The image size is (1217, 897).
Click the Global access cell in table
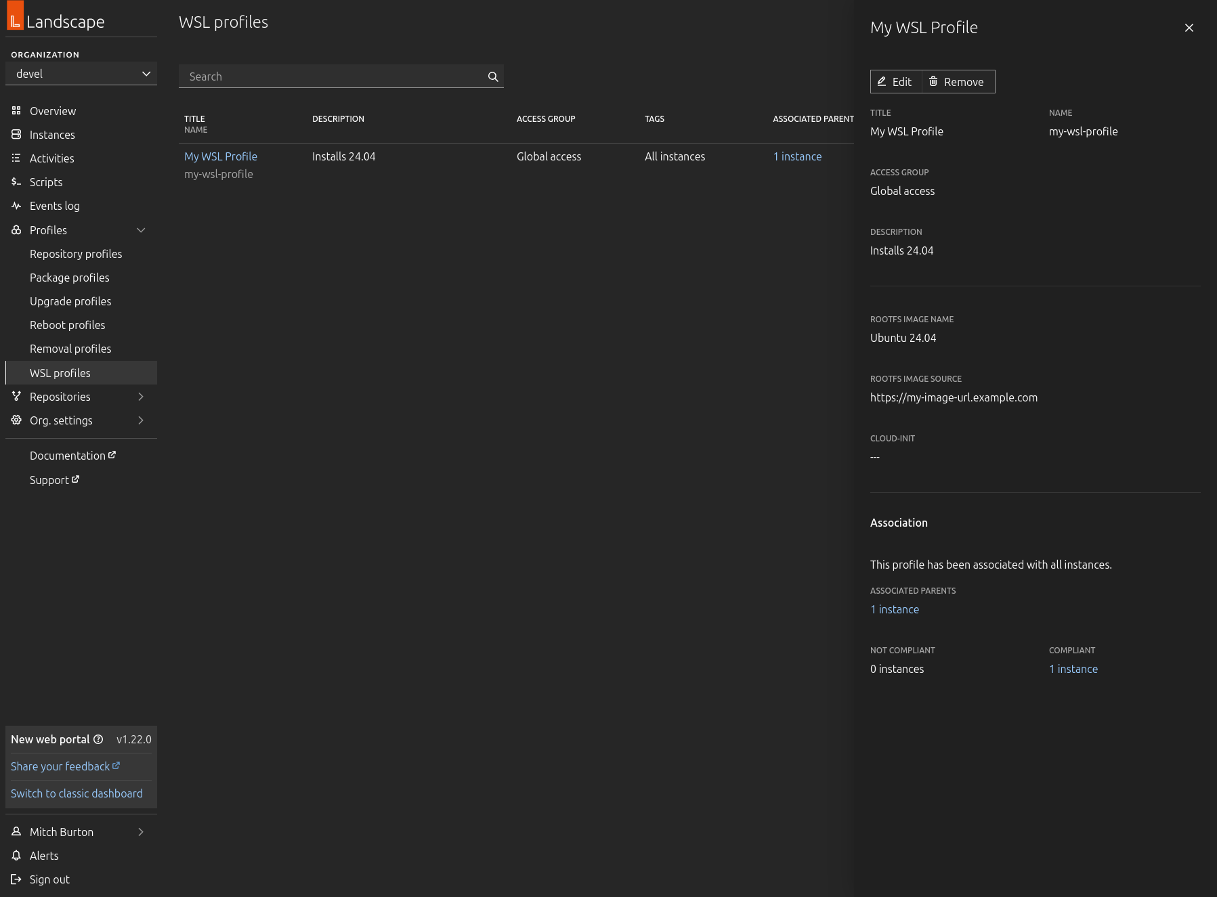tap(549, 156)
